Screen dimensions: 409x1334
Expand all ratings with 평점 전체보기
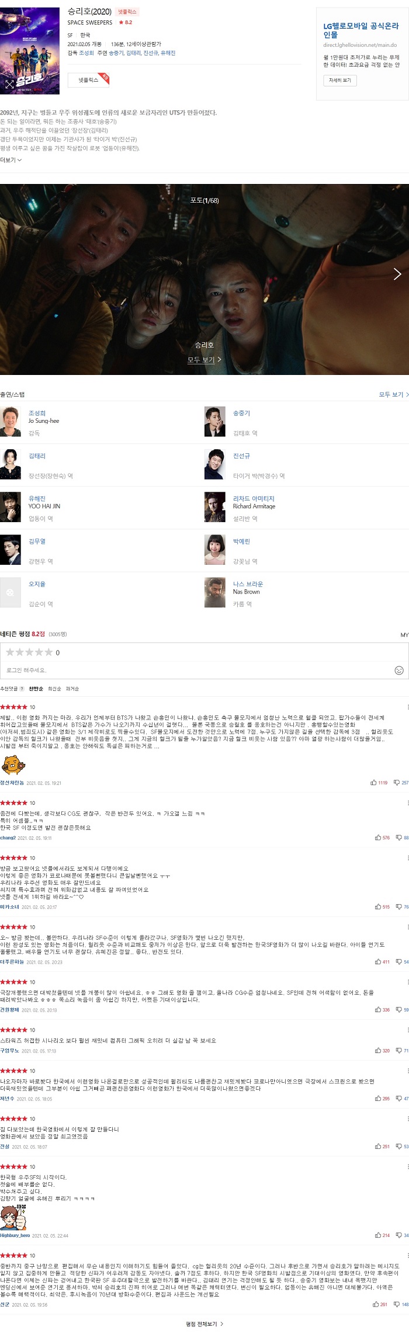pos(204,1324)
